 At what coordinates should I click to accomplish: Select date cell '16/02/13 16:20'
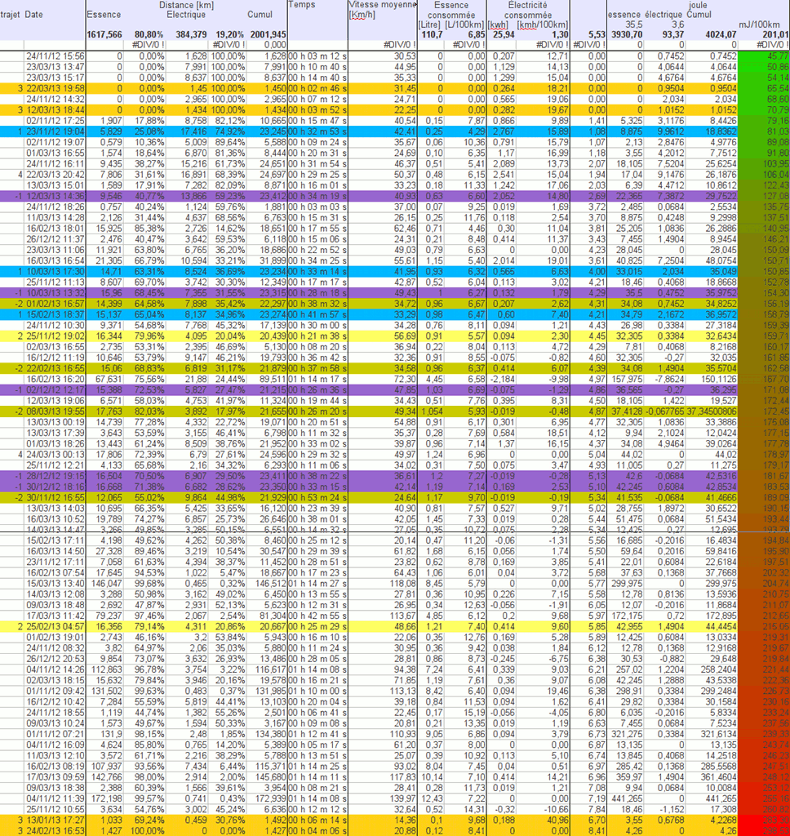[x=55, y=379]
